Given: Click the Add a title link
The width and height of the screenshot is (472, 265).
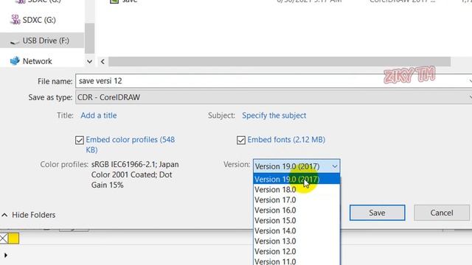Looking at the screenshot, I should 99,116.
